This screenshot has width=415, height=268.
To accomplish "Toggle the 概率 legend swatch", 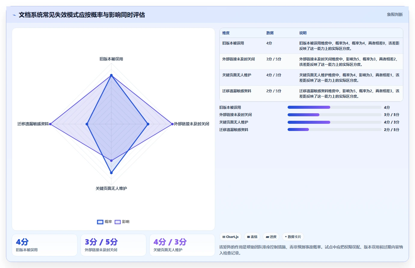I will [100, 222].
